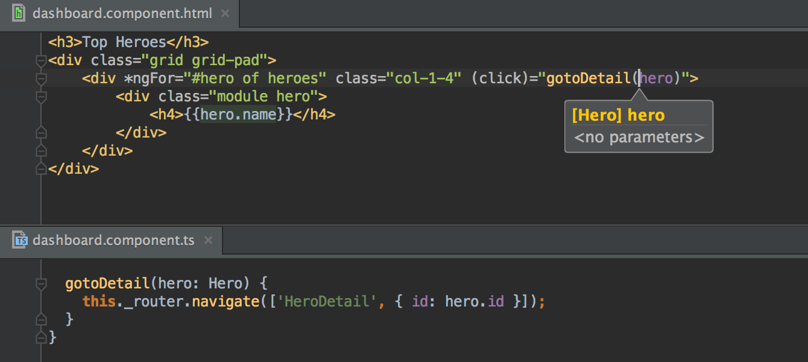Close the dashboard.component.html tab
808x362 pixels.
tap(224, 12)
